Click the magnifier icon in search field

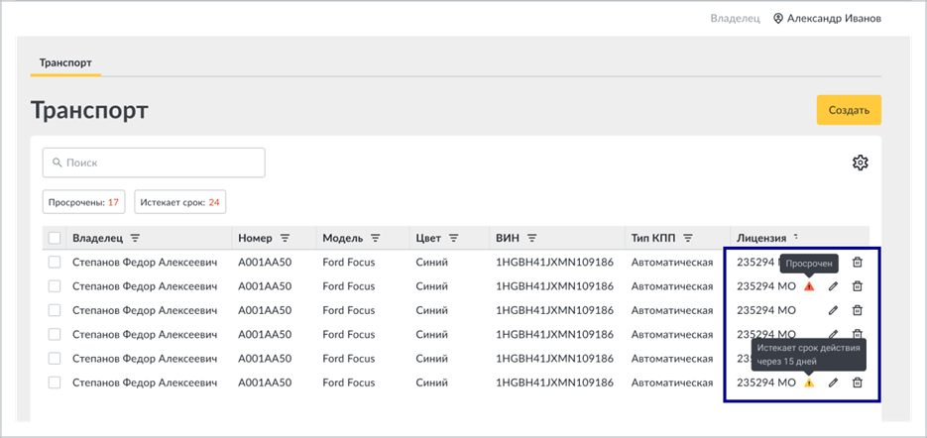[x=58, y=163]
